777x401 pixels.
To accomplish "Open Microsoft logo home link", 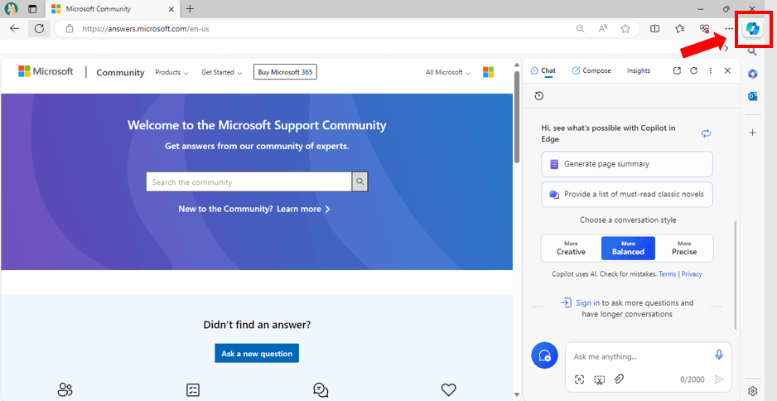I will click(x=46, y=71).
